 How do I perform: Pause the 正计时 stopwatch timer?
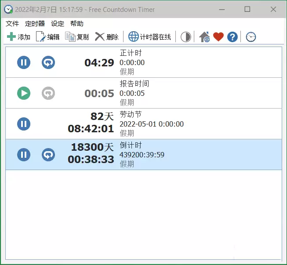[x=24, y=62]
